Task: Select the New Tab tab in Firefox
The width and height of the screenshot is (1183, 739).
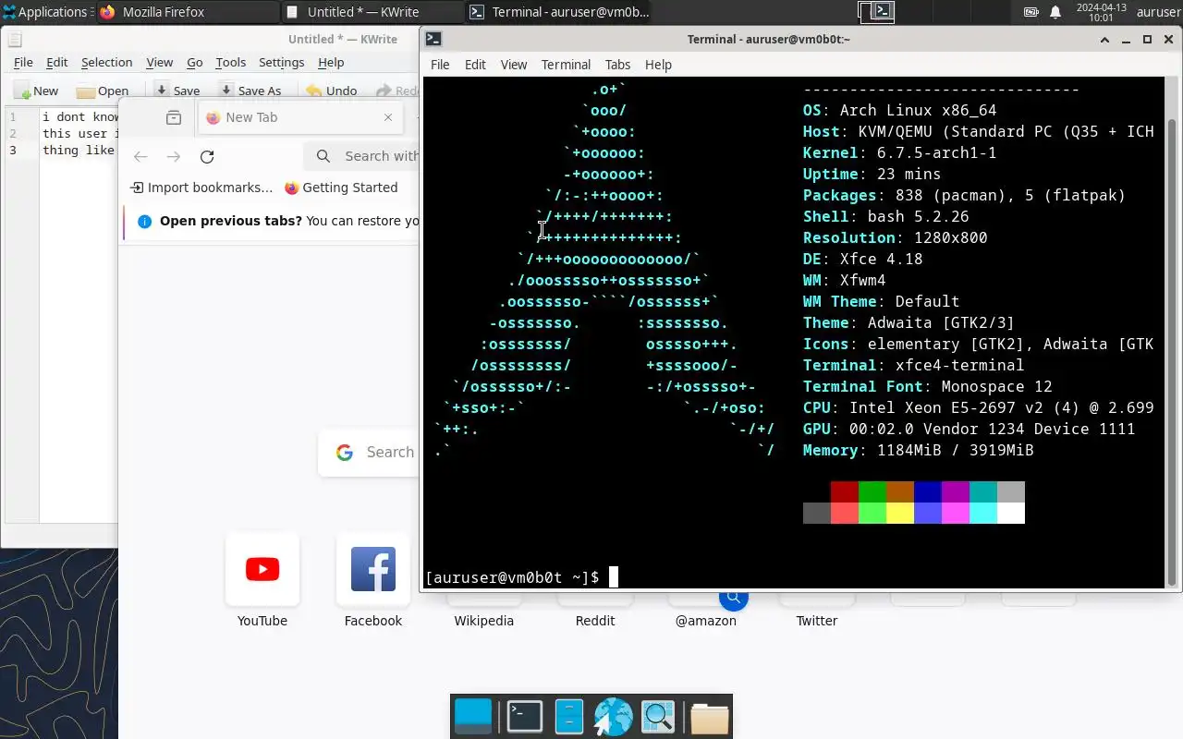Action: (300, 117)
